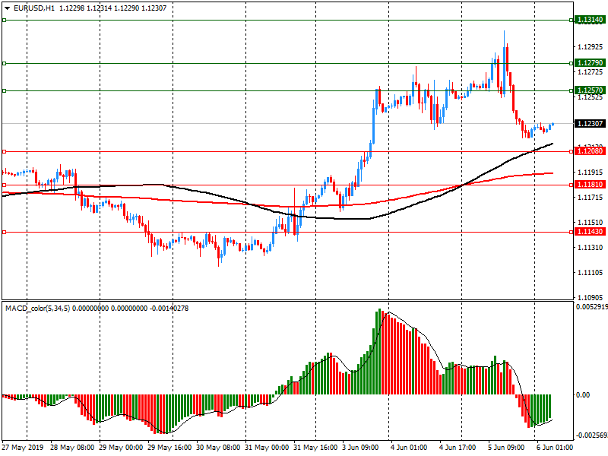Select the 1.11810 red level price label
Screen dimensions: 608x456
click(x=590, y=185)
